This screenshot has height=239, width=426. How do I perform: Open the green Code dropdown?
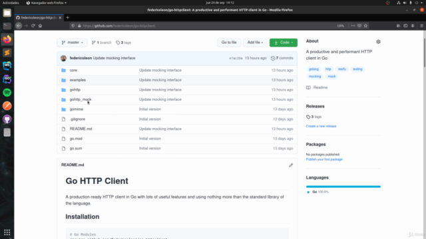point(284,42)
